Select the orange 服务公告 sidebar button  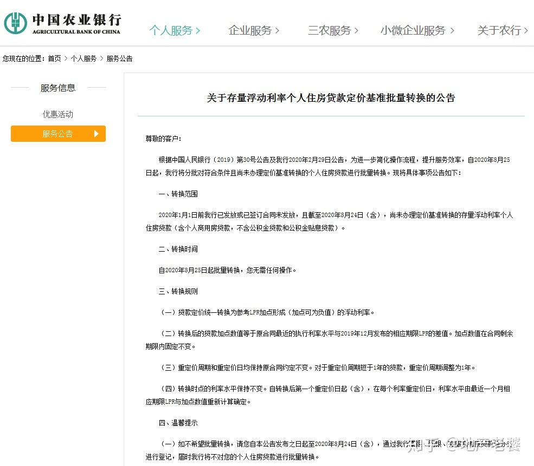58,134
